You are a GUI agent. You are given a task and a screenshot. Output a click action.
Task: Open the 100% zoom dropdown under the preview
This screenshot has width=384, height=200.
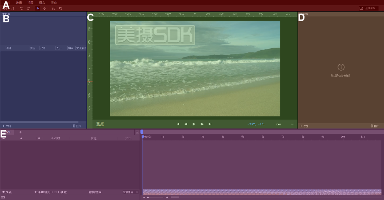[285, 124]
